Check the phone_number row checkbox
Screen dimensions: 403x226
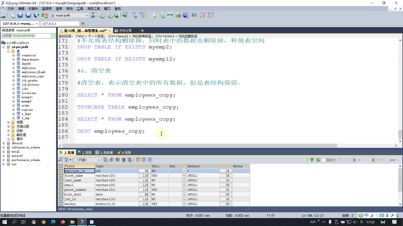[61, 190]
